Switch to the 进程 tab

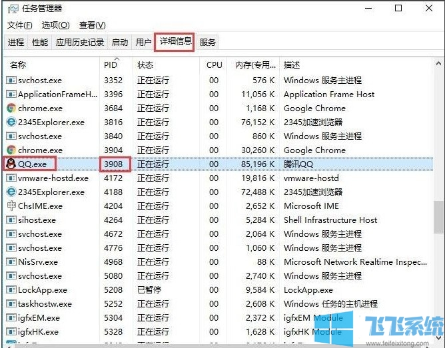pyautogui.click(x=16, y=43)
